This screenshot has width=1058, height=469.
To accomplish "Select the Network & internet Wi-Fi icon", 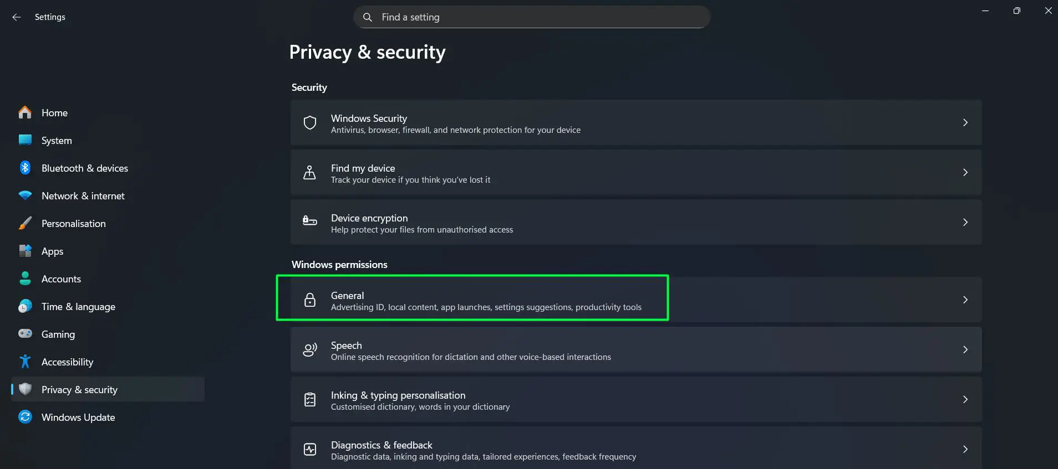I will 25,195.
